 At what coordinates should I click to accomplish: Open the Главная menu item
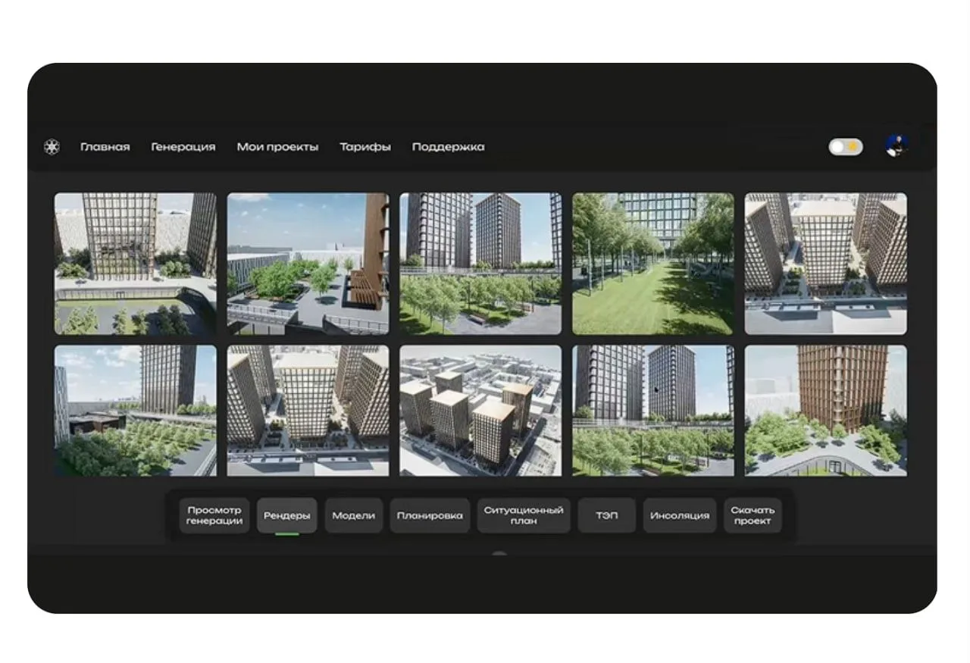(x=105, y=147)
